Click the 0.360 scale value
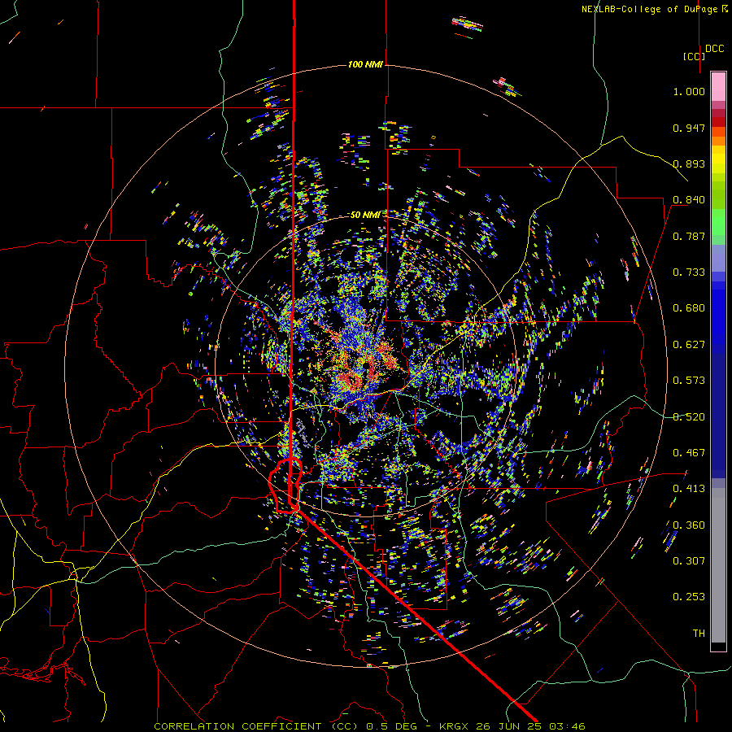 pyautogui.click(x=689, y=525)
